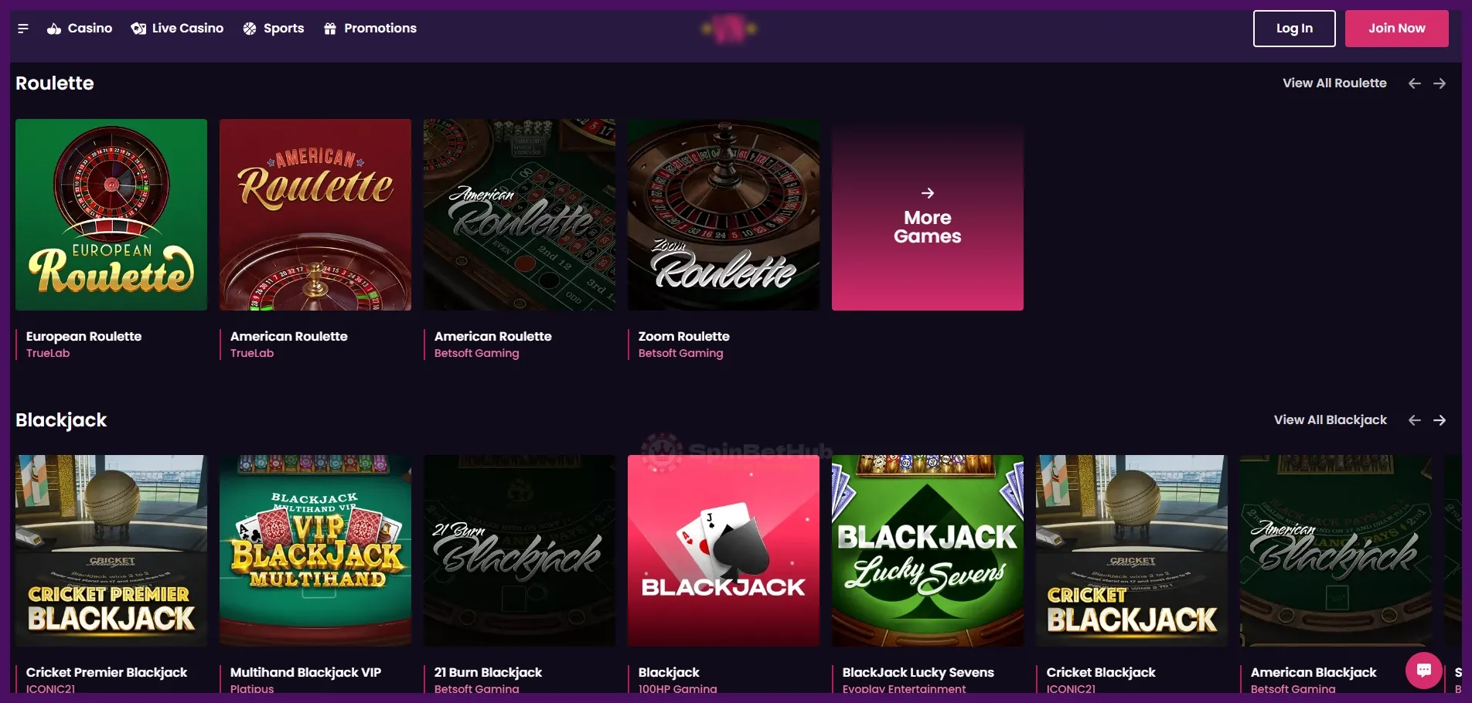Open BlackJack Lucky Sevens thumbnail

coord(928,551)
